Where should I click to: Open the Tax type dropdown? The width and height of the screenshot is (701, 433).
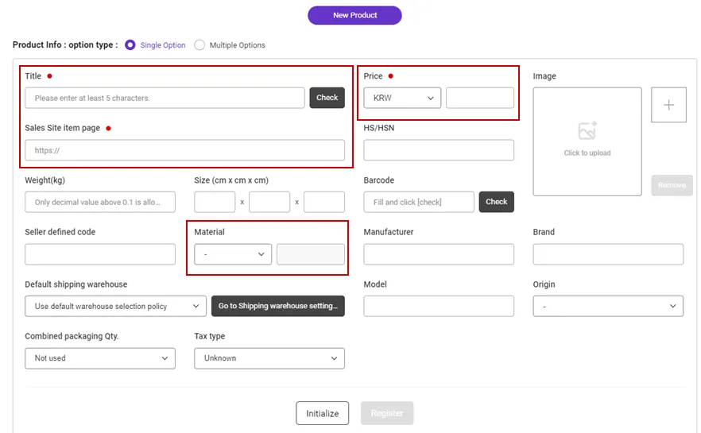[269, 358]
